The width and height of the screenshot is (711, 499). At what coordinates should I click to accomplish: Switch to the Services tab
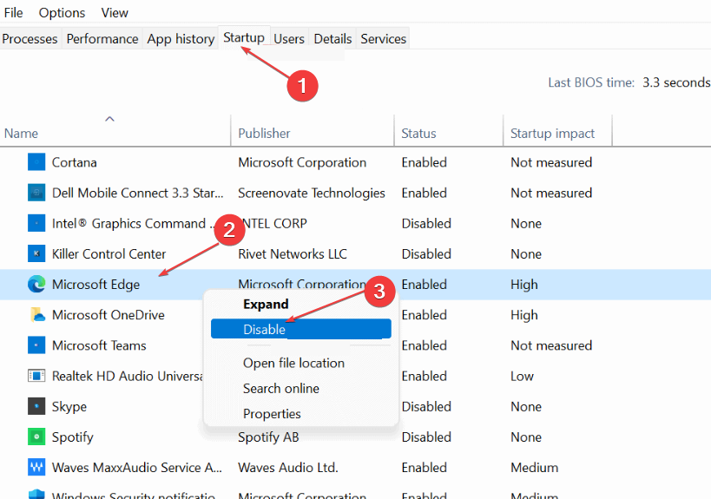[384, 39]
